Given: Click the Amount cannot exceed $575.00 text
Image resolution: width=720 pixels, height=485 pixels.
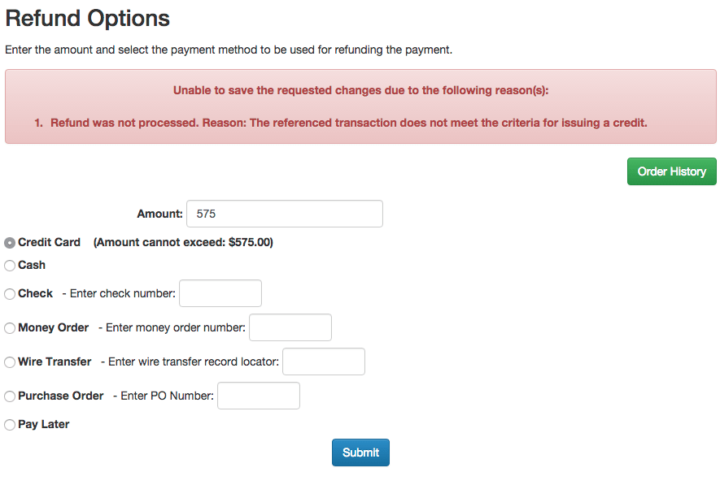Looking at the screenshot, I should 183,242.
